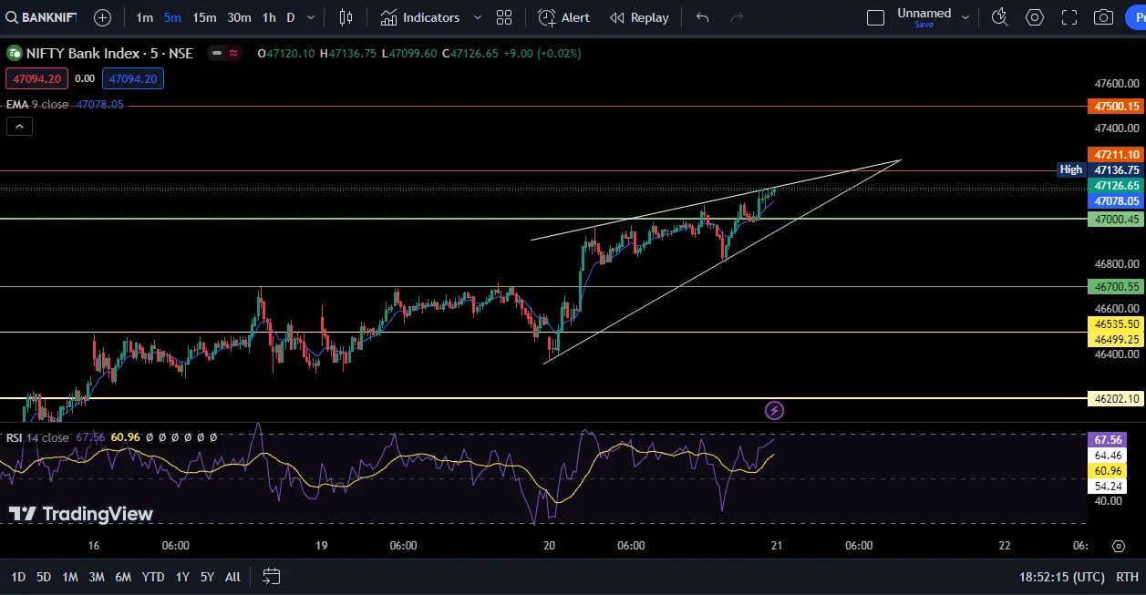
Task: Expand the timeframe interval dropdown
Action: 311,17
